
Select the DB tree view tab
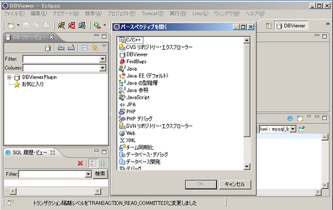(x=29, y=37)
